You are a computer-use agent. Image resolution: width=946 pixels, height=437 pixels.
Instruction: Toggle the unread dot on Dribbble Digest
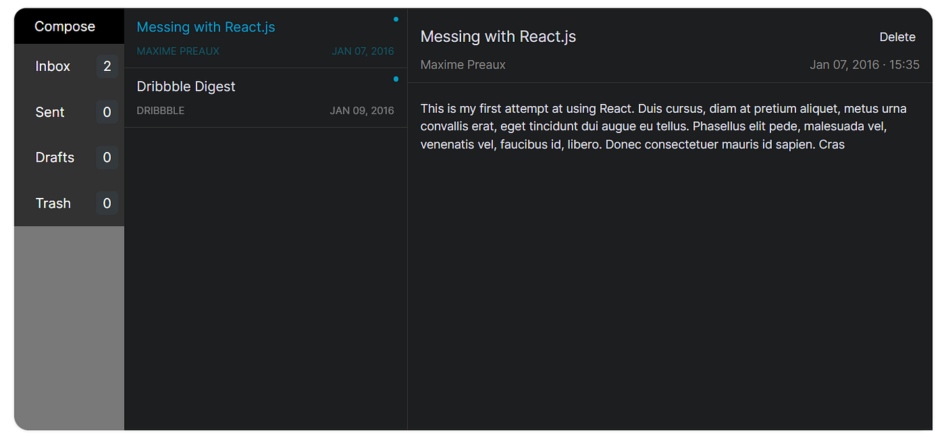coord(396,79)
